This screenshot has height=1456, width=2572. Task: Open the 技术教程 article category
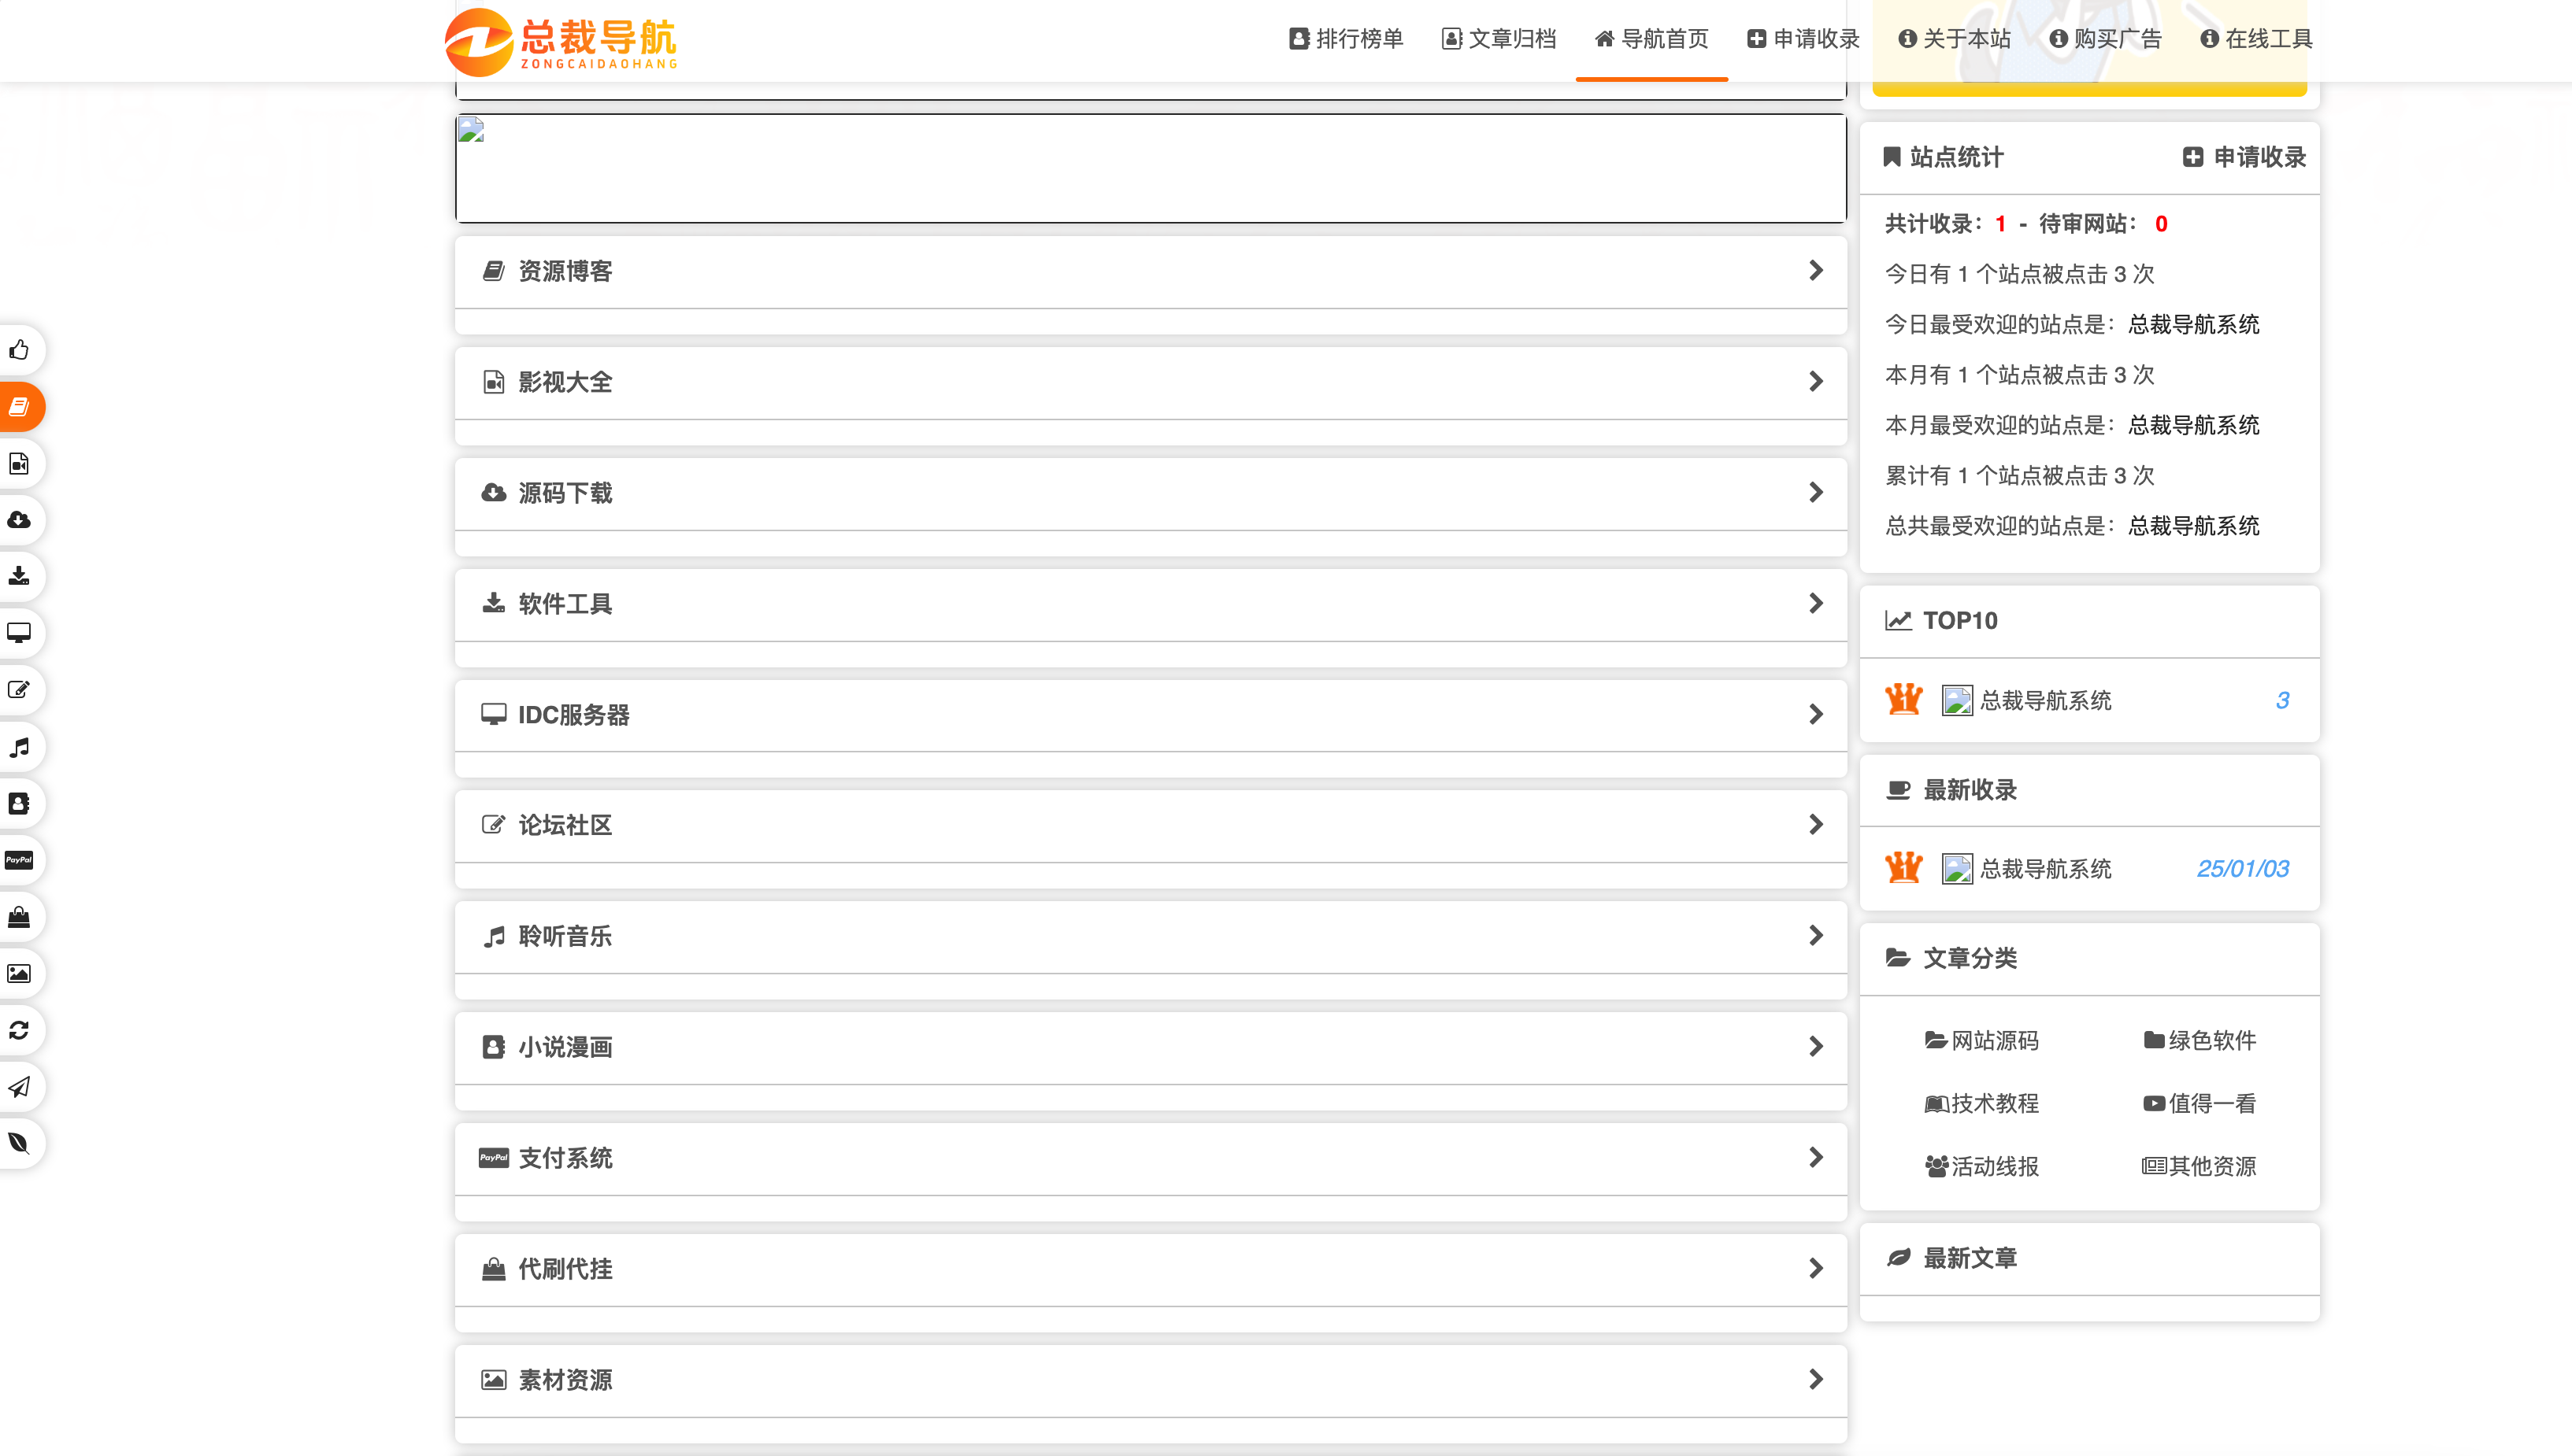pos(1982,1103)
